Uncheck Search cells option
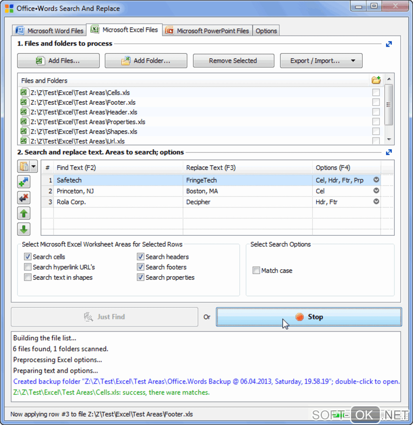Screen dimensions: 413x425 (x=28, y=256)
